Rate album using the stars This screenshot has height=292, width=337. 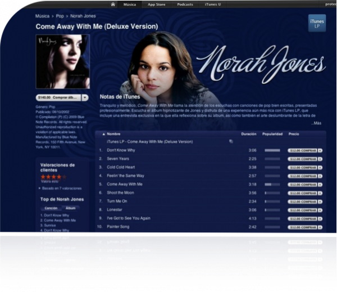point(54,177)
